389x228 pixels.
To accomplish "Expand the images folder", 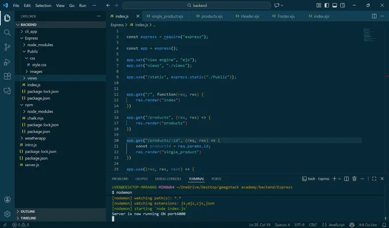I will [x=61, y=71].
